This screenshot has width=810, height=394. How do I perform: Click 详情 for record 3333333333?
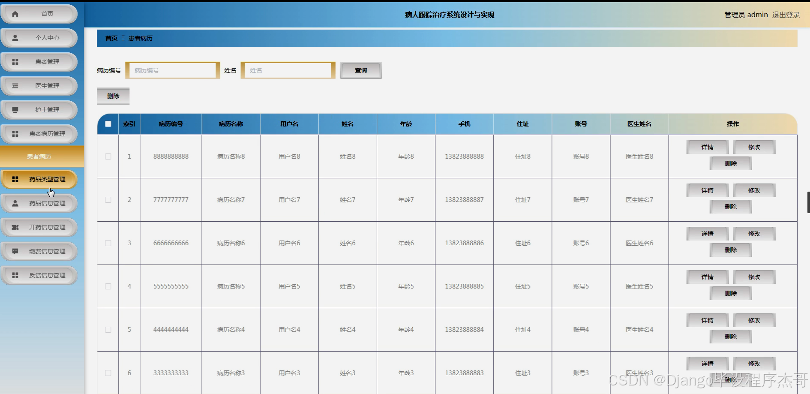708,364
